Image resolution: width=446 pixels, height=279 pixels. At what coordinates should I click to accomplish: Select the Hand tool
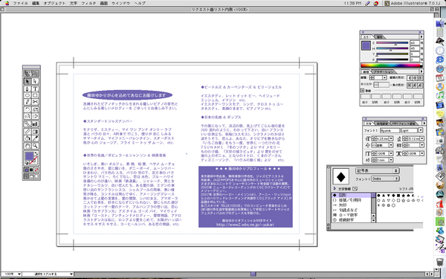coord(28,146)
